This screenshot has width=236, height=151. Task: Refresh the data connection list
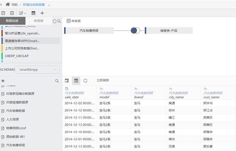click(55, 21)
